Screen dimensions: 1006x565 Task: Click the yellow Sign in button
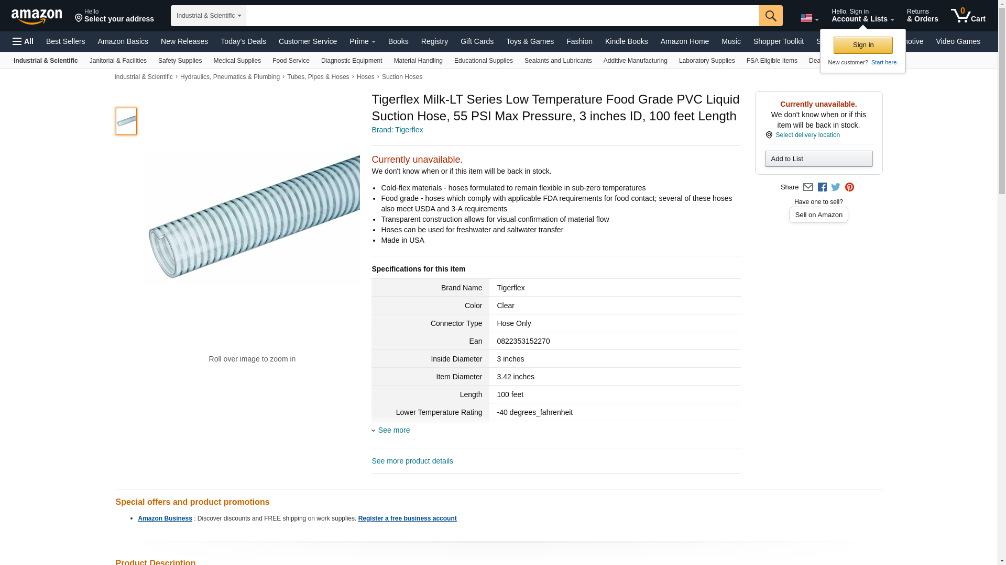tap(863, 45)
